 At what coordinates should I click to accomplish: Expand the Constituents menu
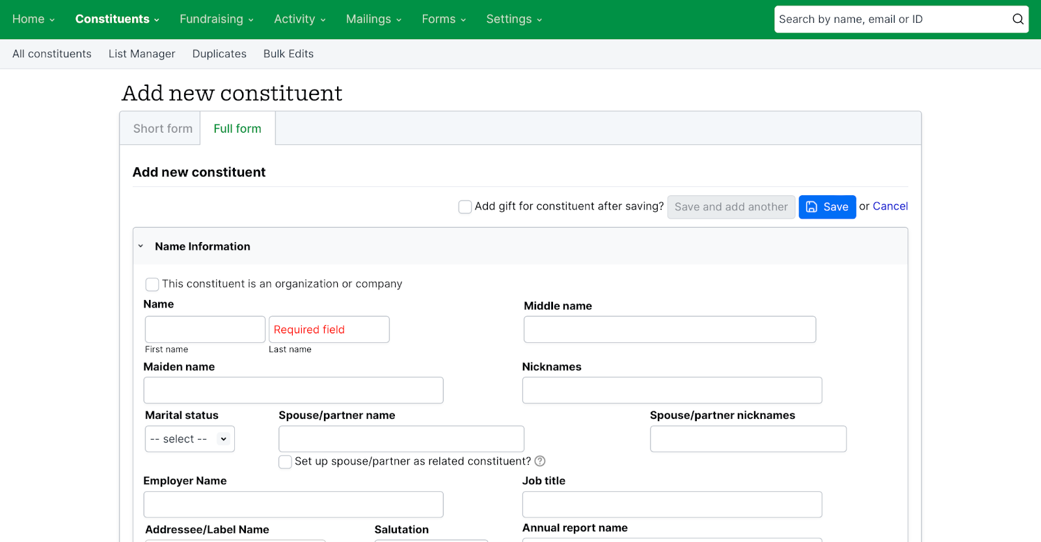click(117, 20)
